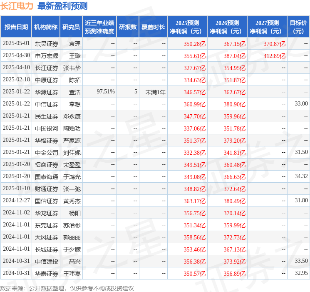Image resolution: width=310 pixels, height=292 pixels.
Task: Select the 研究员 column header
Action: tap(71, 27)
